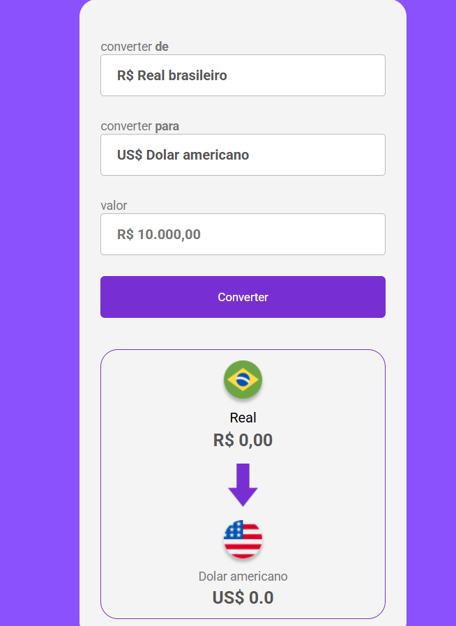Click the 'converter de' field label
This screenshot has width=456, height=626.
pos(135,47)
